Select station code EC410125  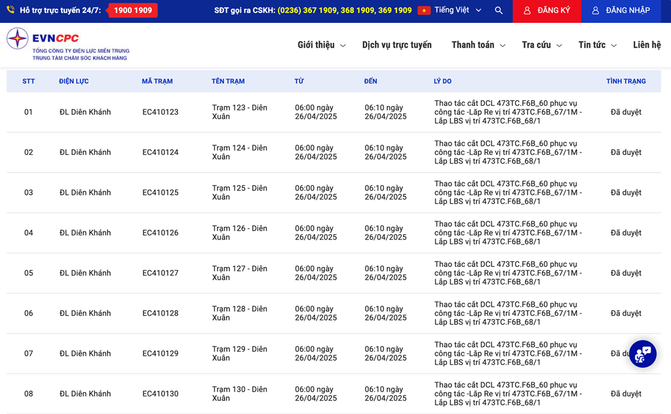[x=161, y=192]
